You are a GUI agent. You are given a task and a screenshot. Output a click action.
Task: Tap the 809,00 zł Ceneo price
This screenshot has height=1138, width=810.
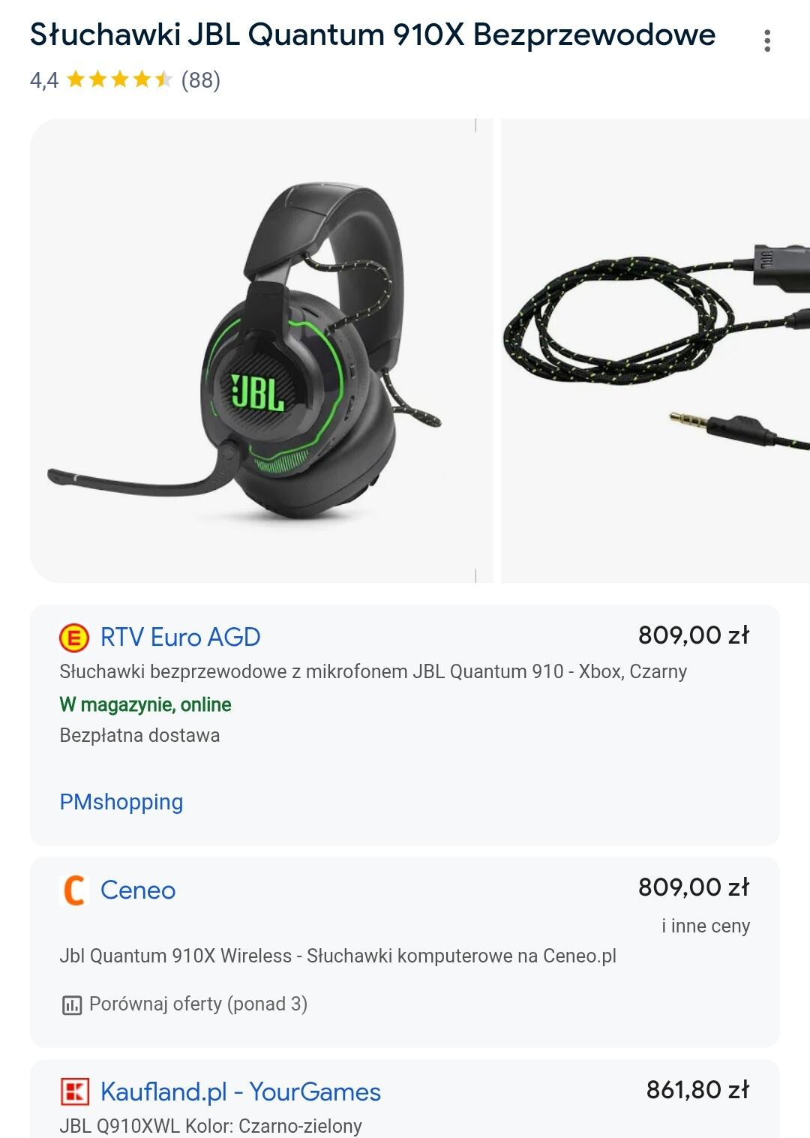pyautogui.click(x=694, y=887)
